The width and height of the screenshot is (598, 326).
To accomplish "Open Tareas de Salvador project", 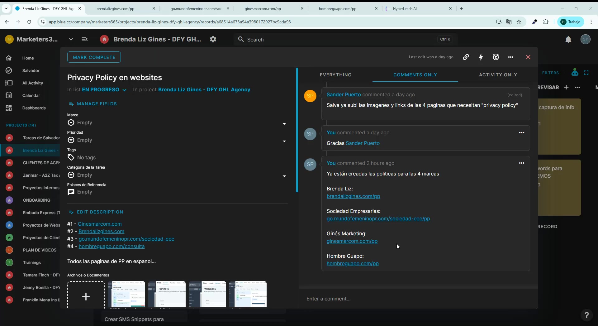I will 41,138.
